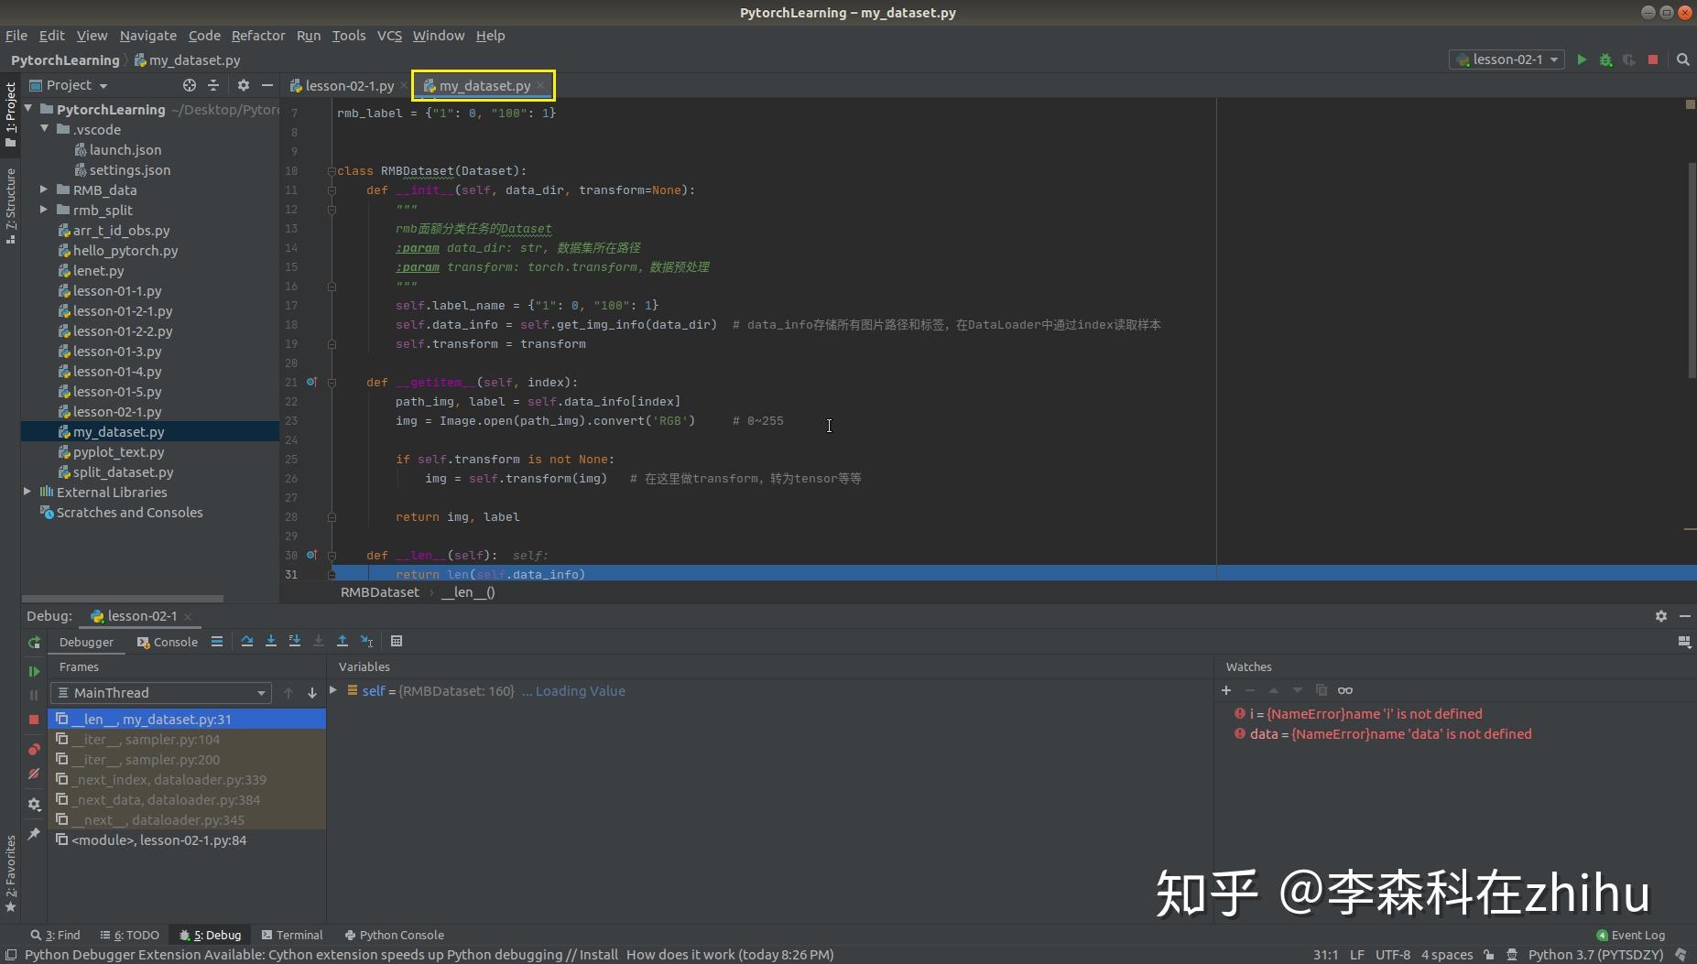Click the Step Into icon in debugger toolbar

[x=271, y=641]
